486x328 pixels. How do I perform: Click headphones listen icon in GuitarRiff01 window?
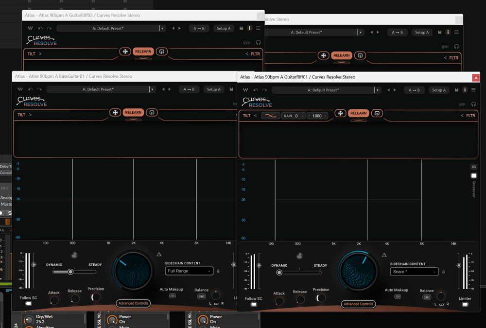473,104
